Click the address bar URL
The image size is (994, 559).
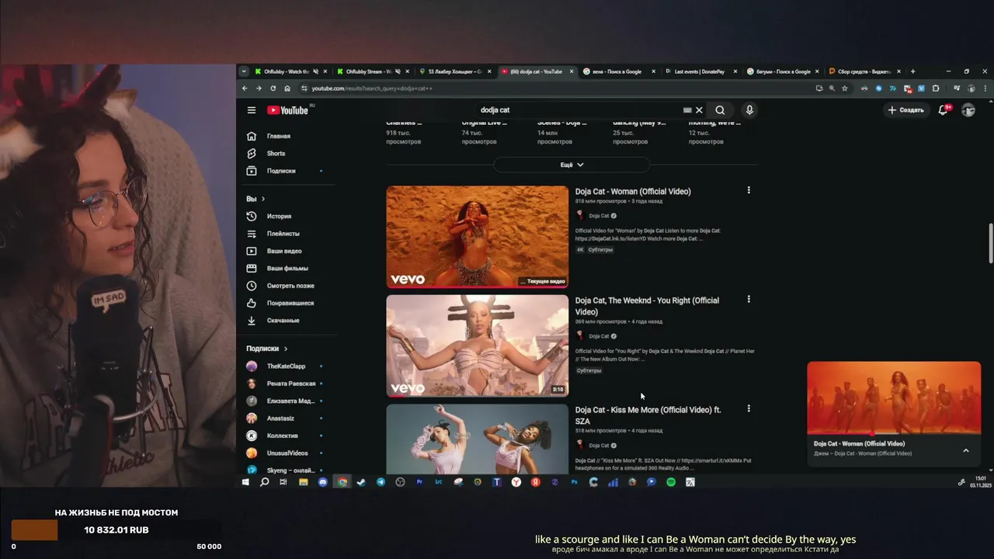point(372,89)
